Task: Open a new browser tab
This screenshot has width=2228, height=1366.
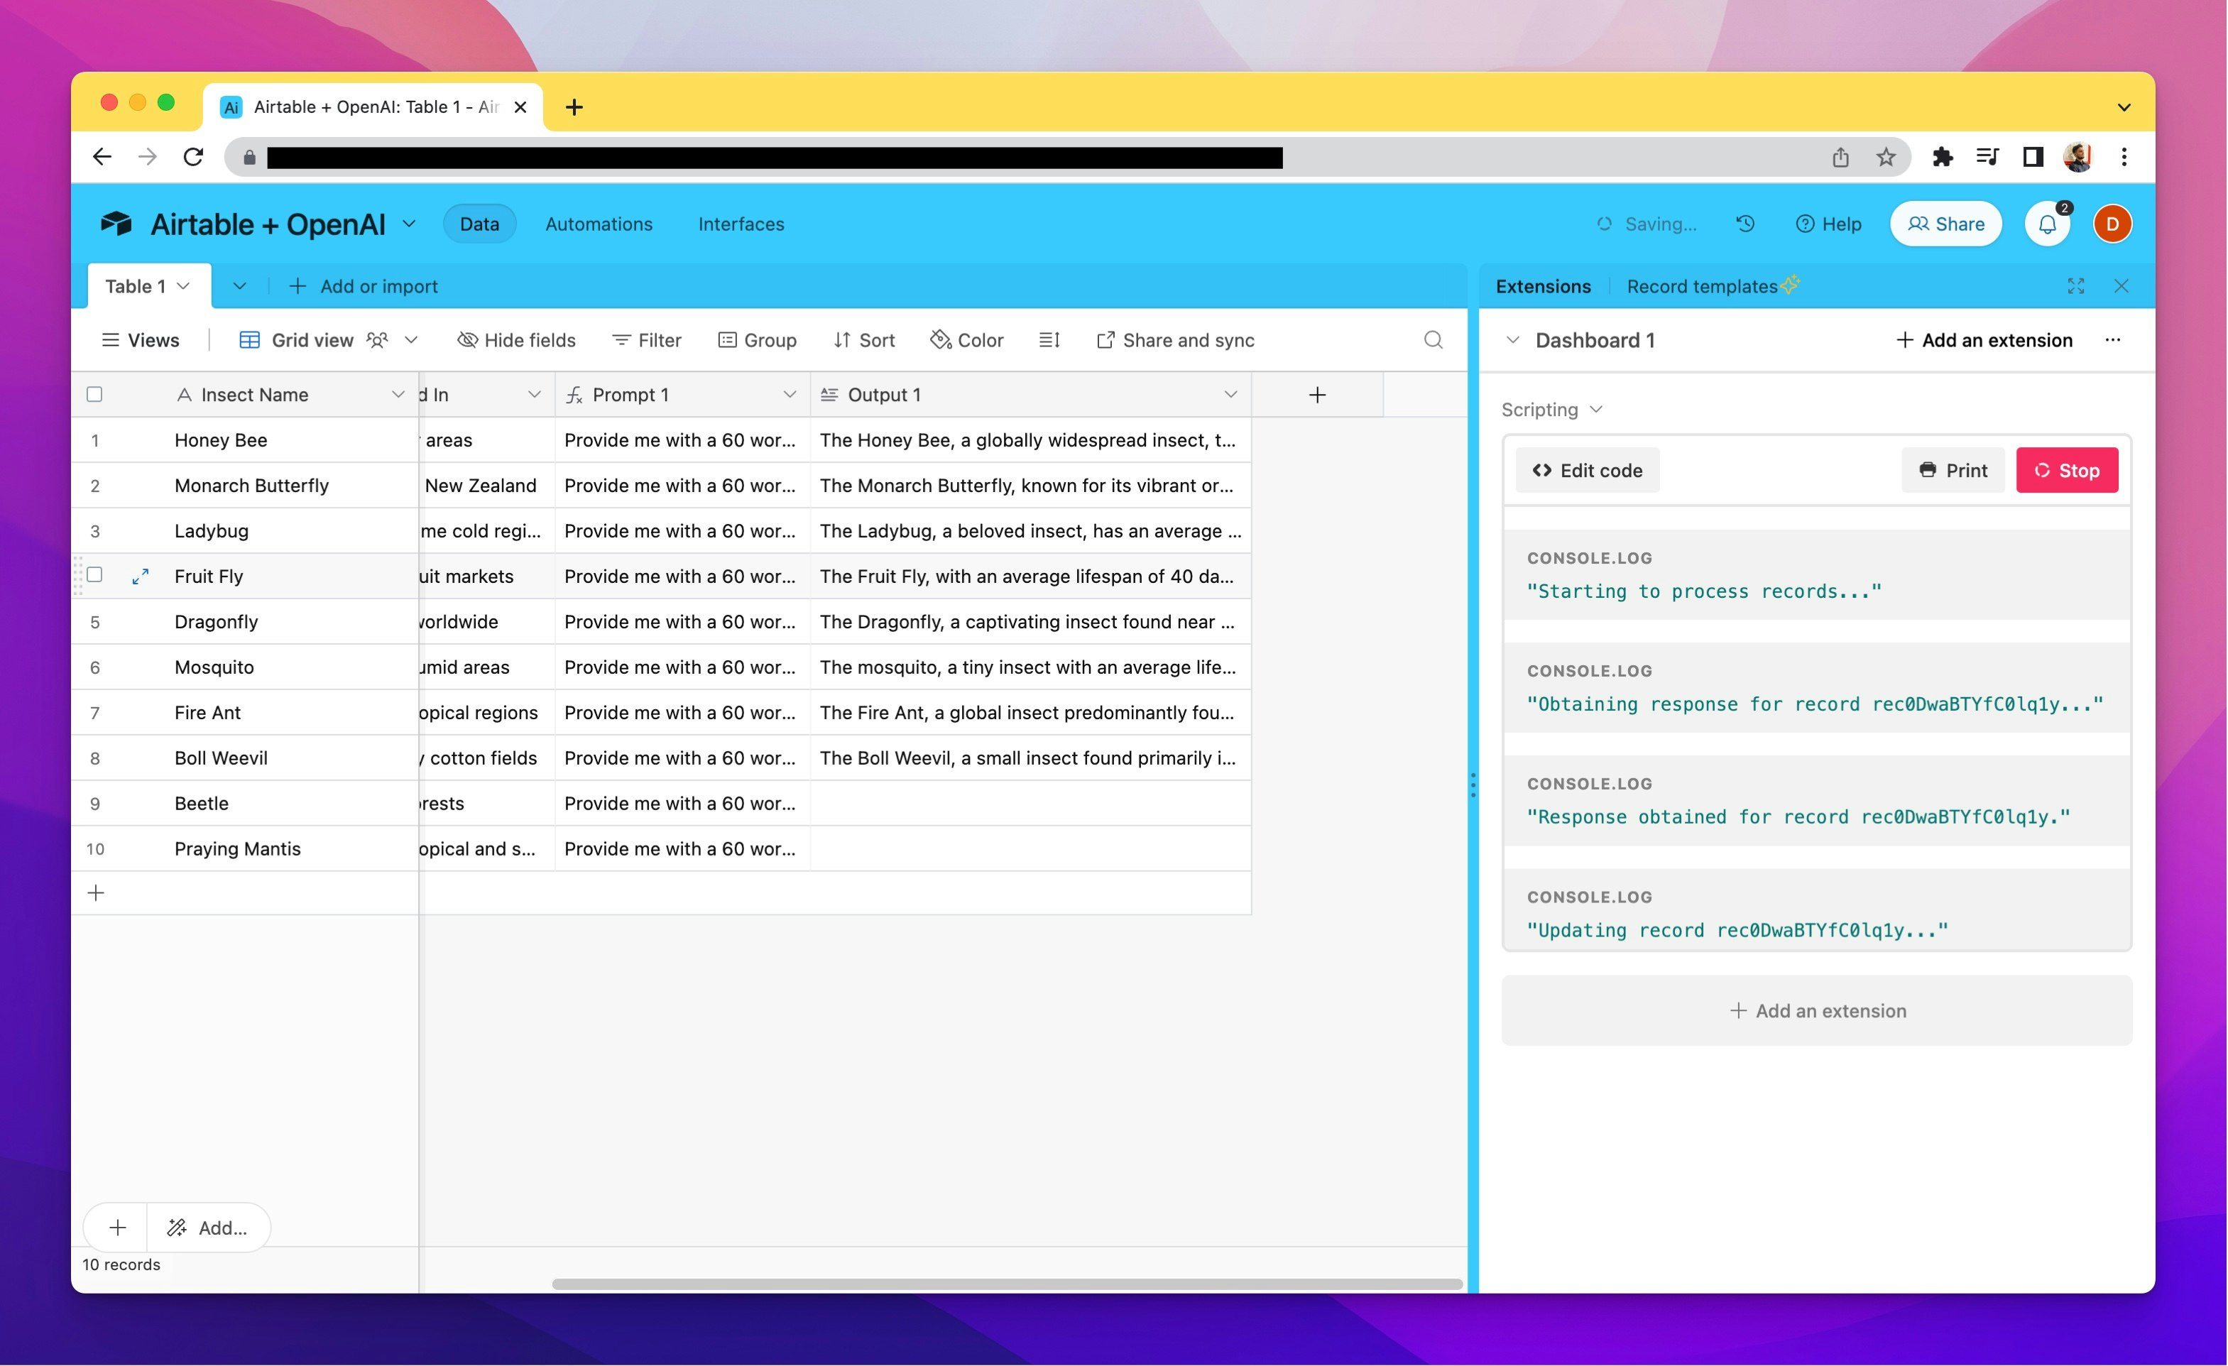Action: (573, 106)
